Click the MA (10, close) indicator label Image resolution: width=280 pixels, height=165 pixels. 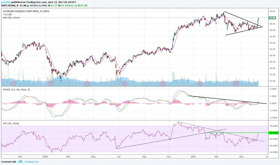[x=11, y=17]
